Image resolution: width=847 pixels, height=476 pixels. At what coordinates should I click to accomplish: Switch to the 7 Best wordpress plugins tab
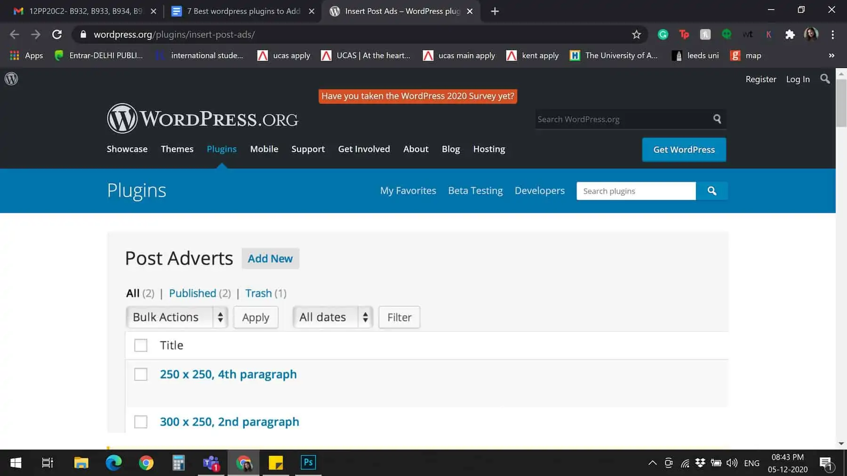pyautogui.click(x=244, y=11)
